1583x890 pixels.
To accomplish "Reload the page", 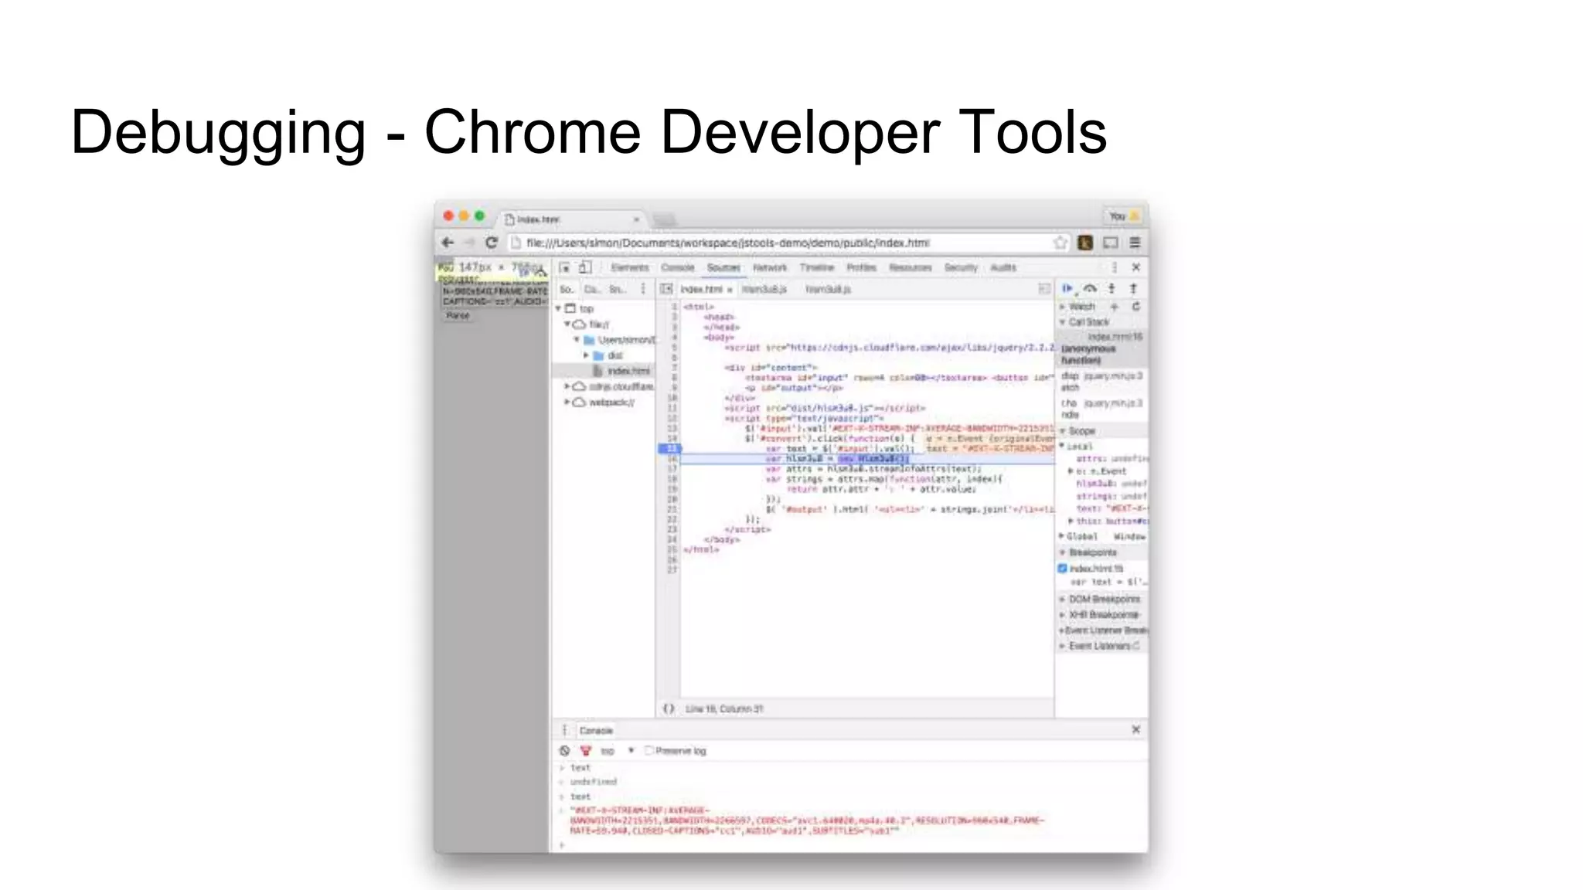I will [x=491, y=243].
